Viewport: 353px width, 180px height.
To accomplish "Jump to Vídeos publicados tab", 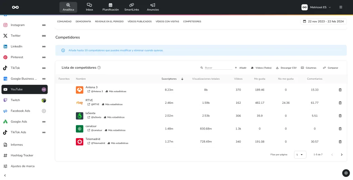I will 140,22.
